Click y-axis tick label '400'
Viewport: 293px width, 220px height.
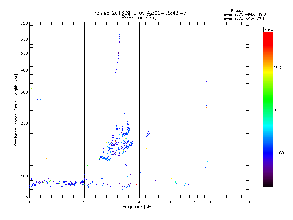click(24, 70)
